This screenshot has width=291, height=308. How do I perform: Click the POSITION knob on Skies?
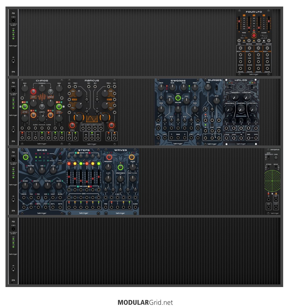coord(31,171)
